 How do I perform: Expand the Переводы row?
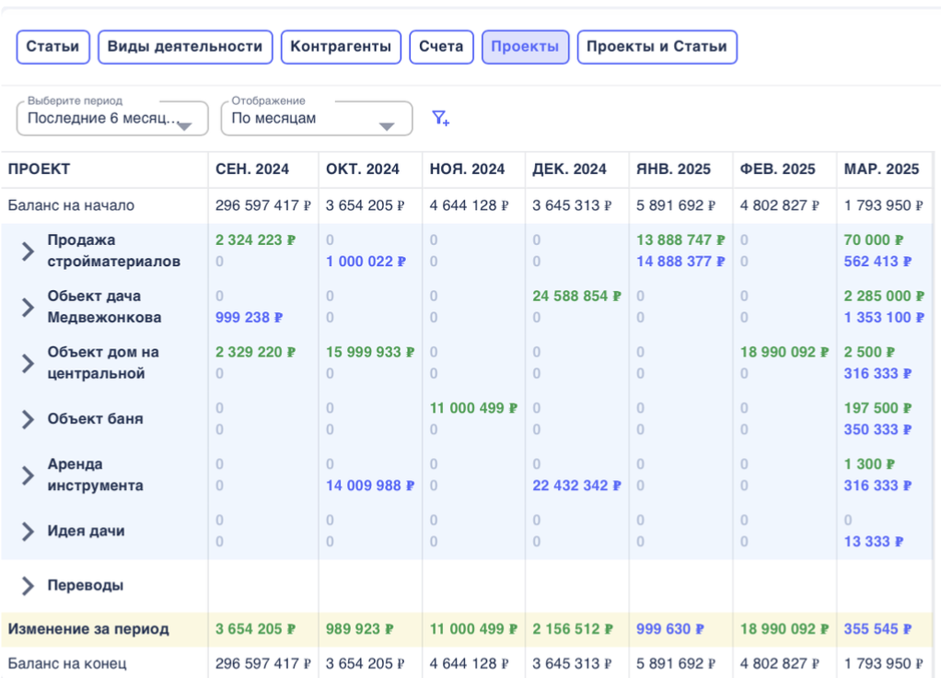coord(29,586)
